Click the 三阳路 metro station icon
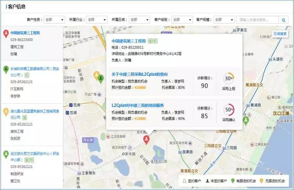The image size is (294, 190). coord(224,148)
